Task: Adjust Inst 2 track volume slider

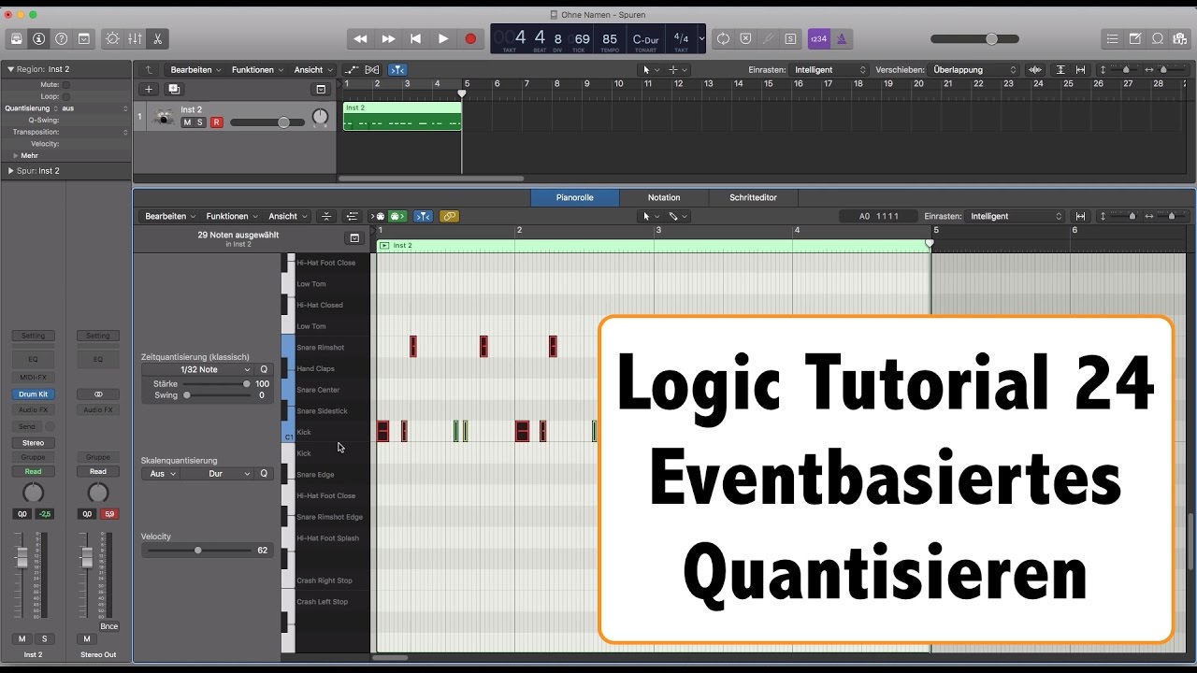Action: click(x=267, y=122)
